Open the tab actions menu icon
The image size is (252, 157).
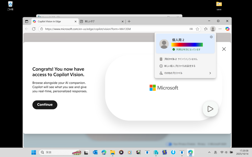(27, 21)
